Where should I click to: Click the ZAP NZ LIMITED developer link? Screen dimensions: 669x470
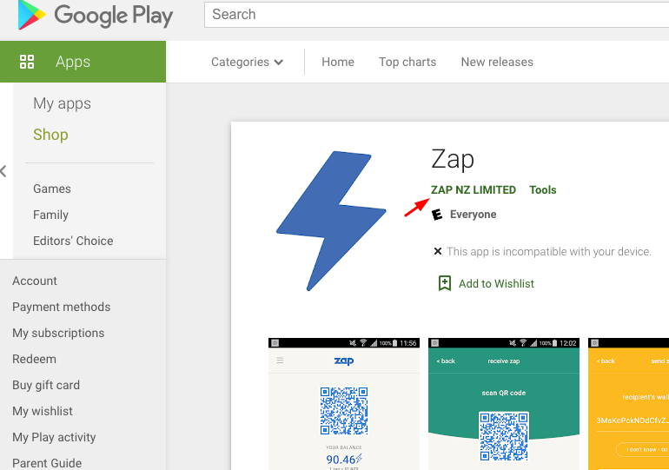(x=474, y=189)
